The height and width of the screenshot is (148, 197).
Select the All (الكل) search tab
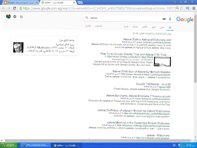click(x=170, y=27)
